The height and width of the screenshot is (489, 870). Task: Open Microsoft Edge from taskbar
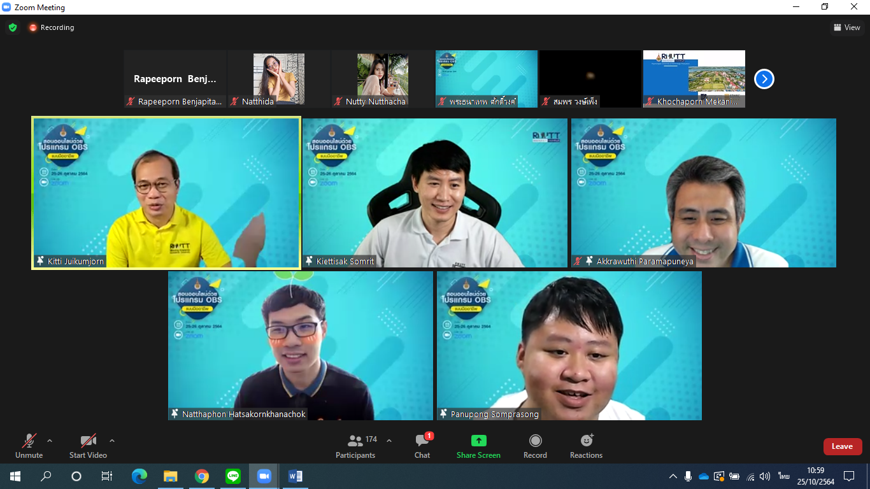point(139,476)
